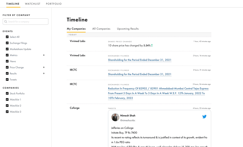243x147 pixels.
Task: Toggle the Marketshare Update checkbox
Action: click(7, 49)
